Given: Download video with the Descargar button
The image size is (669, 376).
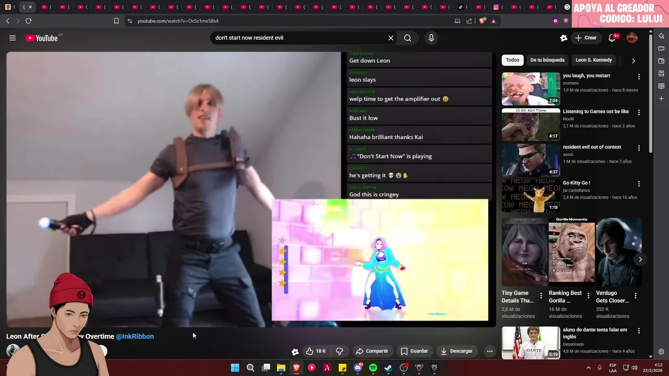Looking at the screenshot, I should [x=456, y=351].
